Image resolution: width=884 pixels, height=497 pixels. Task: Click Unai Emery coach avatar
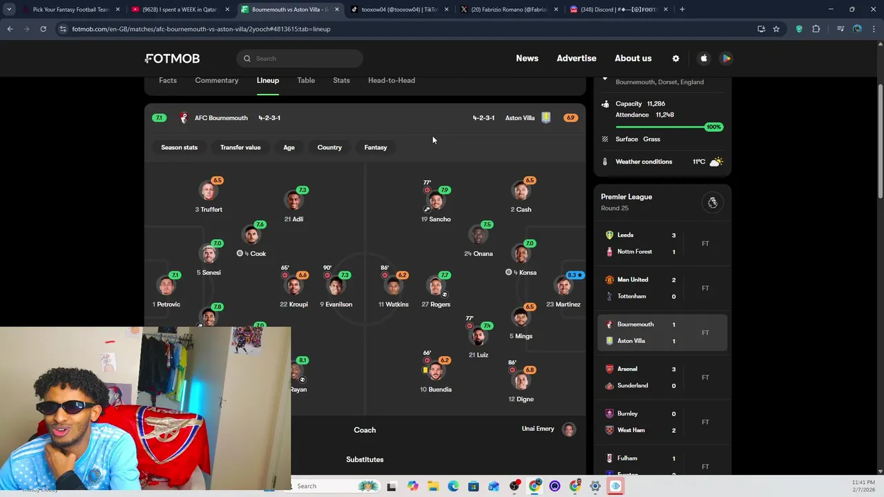(x=568, y=429)
